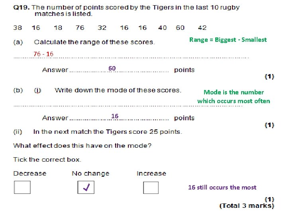Viewport: 287px width, 215px height.
Task: Click the Total 3 marks label
Action: point(247,206)
